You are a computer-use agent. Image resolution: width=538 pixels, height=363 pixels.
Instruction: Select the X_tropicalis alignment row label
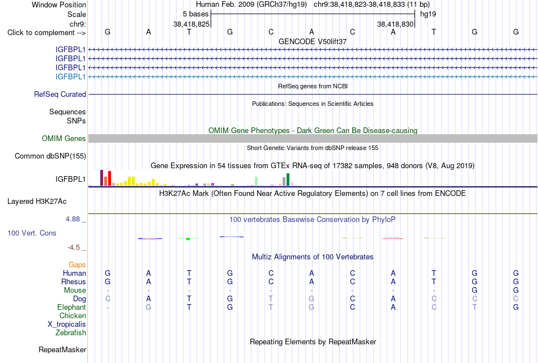click(x=67, y=324)
